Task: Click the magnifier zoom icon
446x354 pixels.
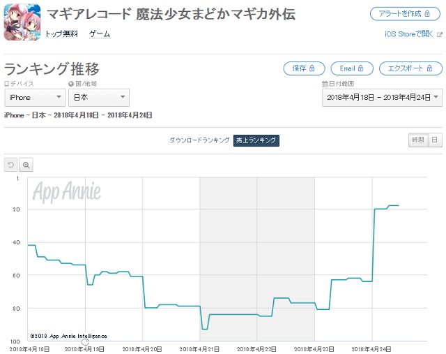Action: point(26,165)
